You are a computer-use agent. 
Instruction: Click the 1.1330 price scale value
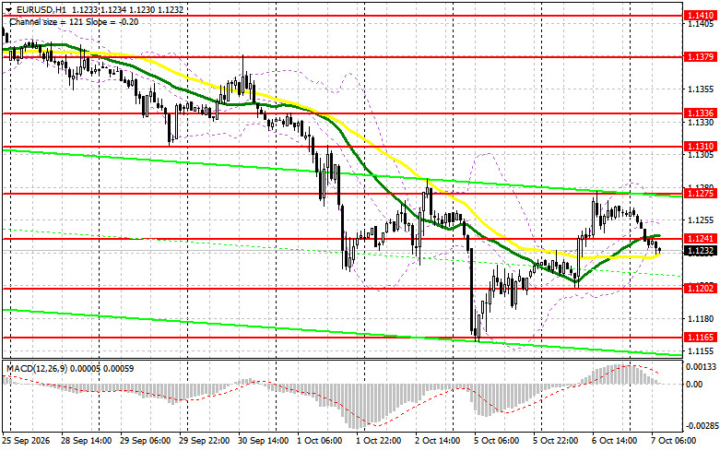pyautogui.click(x=702, y=122)
